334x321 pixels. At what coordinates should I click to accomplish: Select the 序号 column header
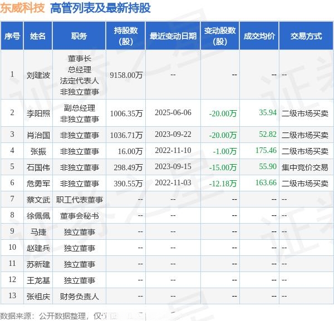[12, 36]
